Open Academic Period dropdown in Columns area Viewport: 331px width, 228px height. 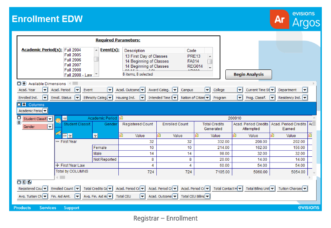[x=45, y=111]
